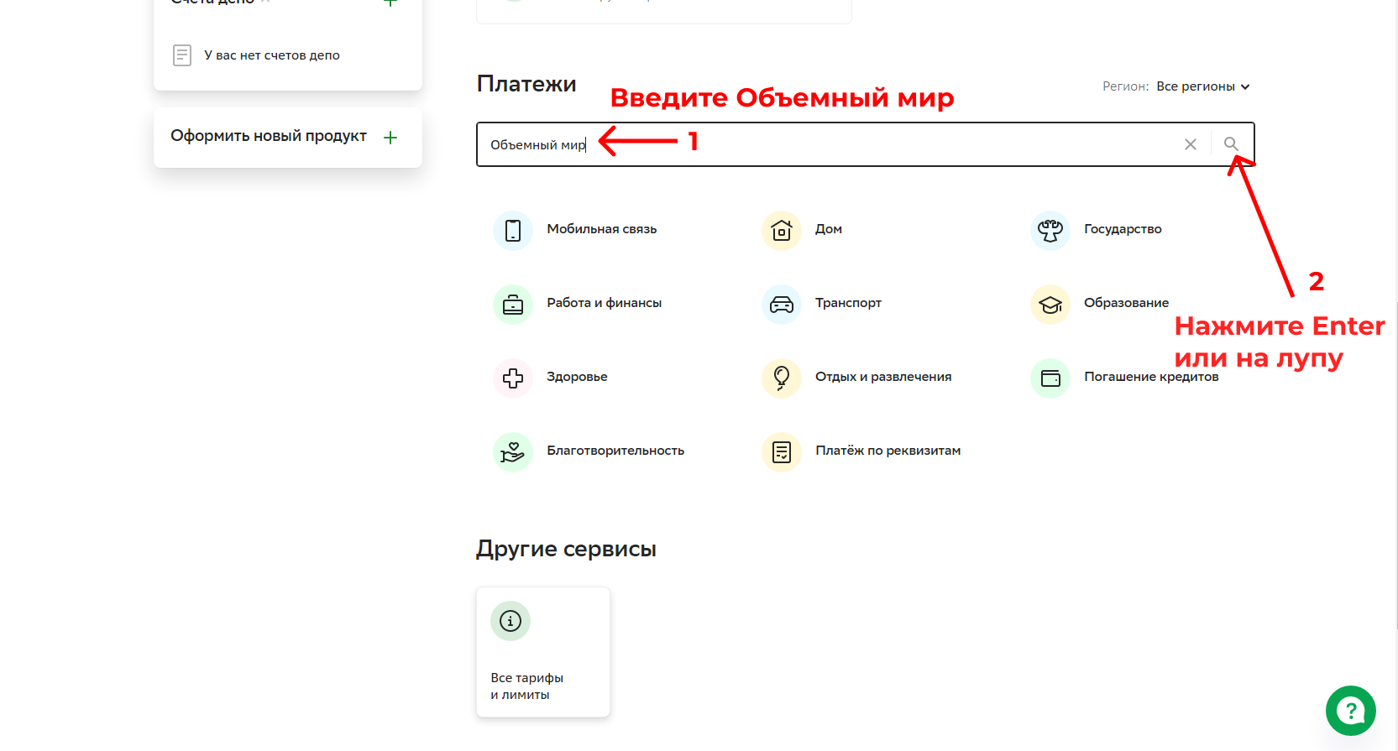Expand the Регион dropdown Все регионы
The width and height of the screenshot is (1398, 751).
1202,86
